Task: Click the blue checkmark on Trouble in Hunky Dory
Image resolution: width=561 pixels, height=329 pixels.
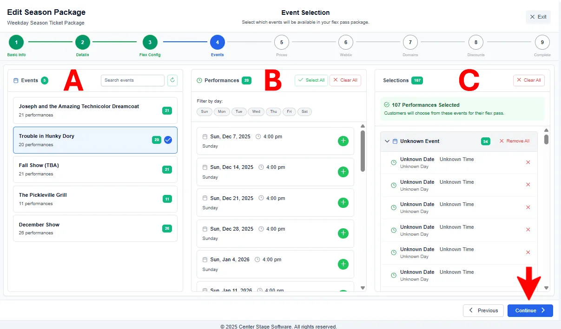Action: 168,140
